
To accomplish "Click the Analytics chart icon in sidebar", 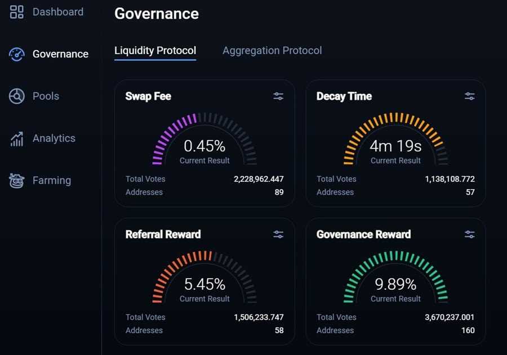I will tap(17, 138).
